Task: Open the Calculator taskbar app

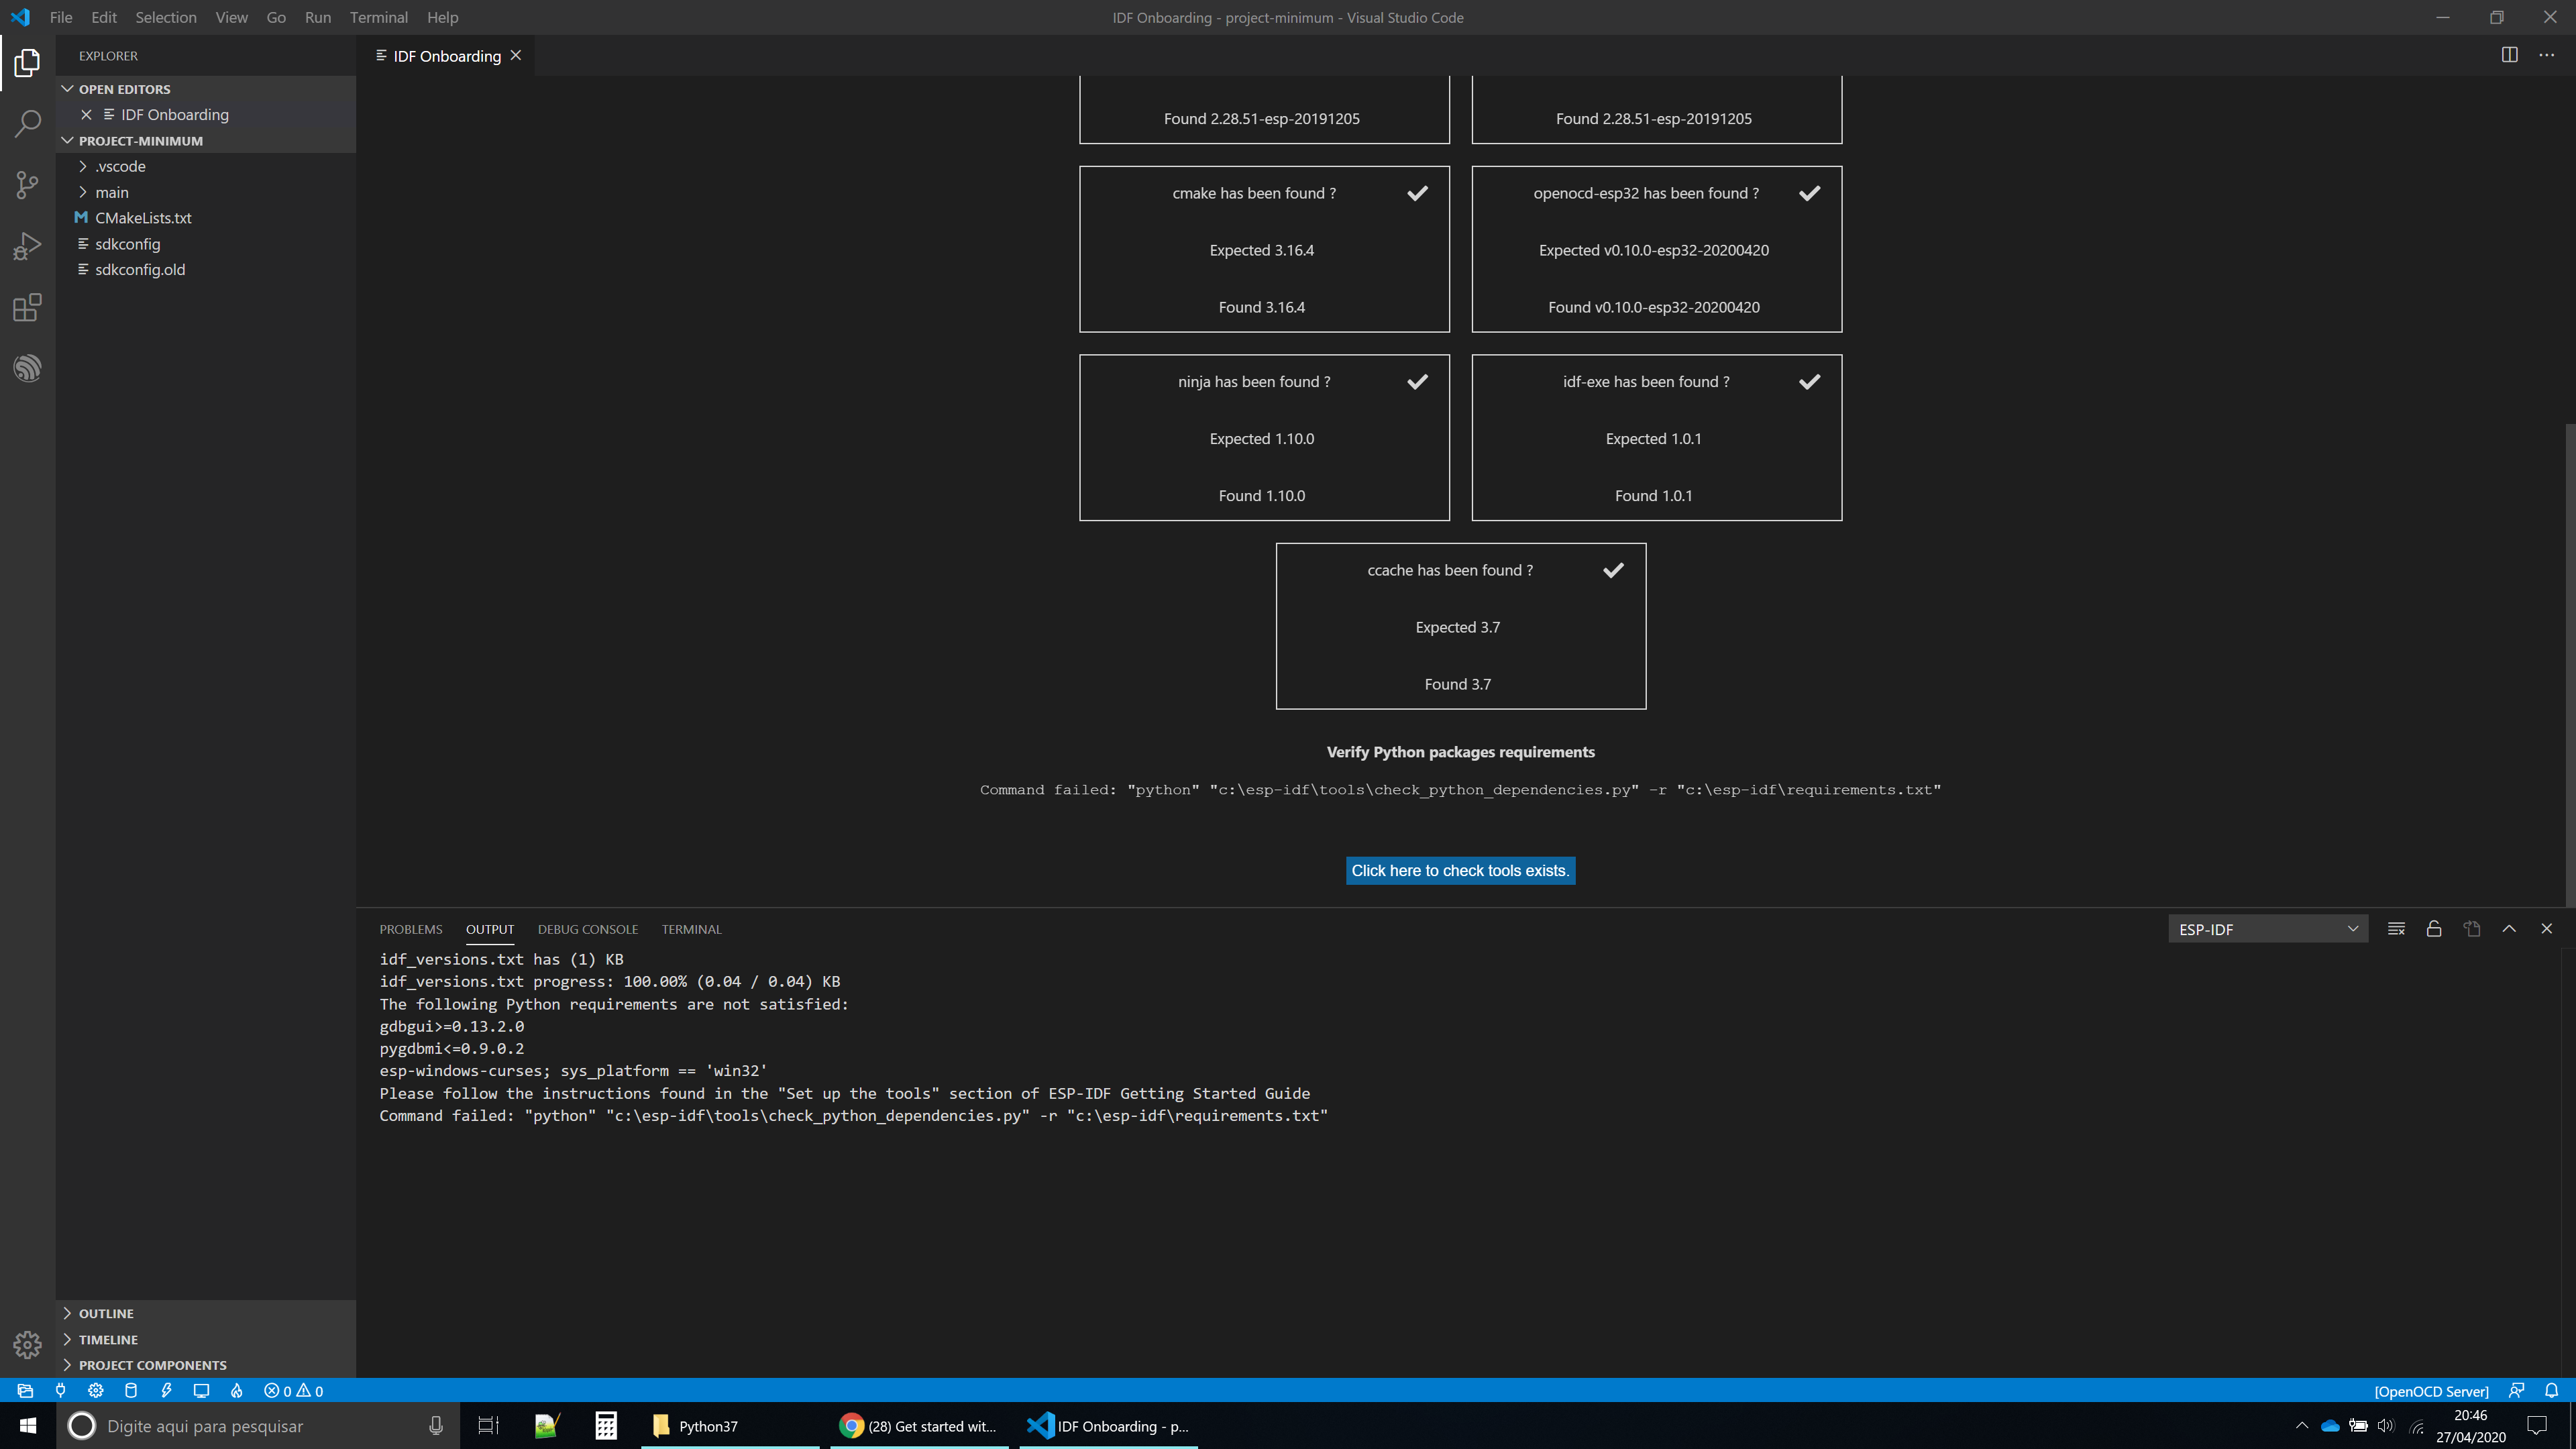Action: (606, 1425)
